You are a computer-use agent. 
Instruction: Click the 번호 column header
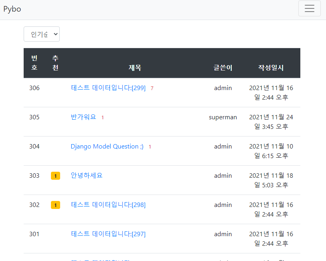(x=34, y=63)
